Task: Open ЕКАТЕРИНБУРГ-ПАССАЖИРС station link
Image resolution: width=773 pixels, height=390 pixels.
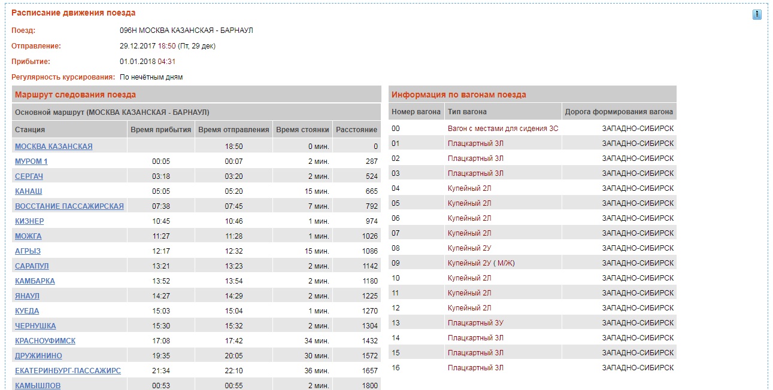Action: (x=68, y=371)
